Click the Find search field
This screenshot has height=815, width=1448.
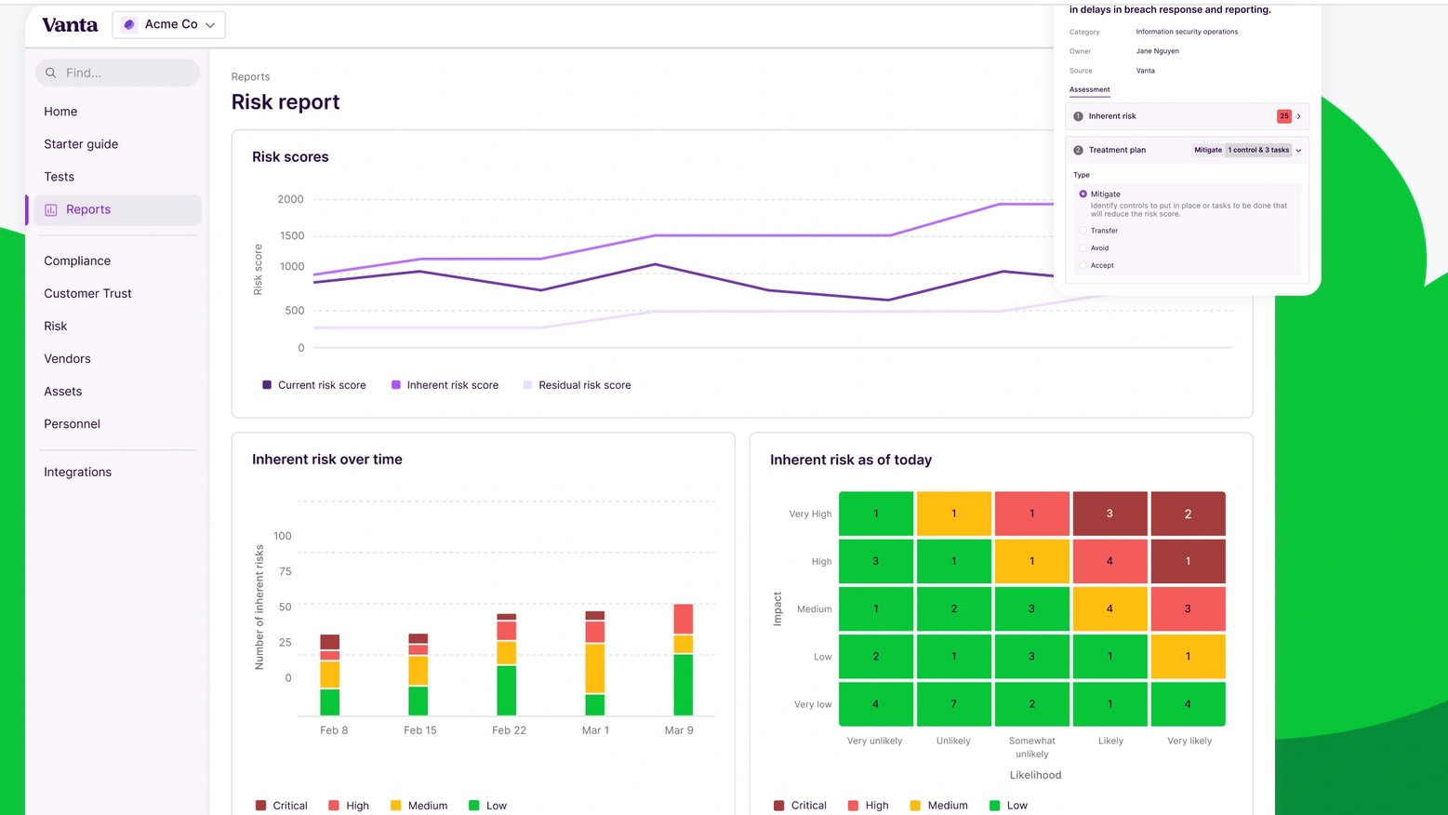(118, 73)
